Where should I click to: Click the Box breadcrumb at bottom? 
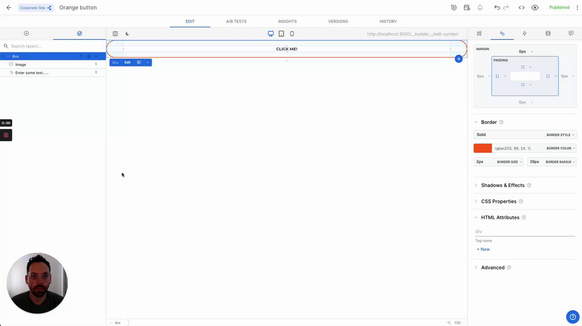pyautogui.click(x=118, y=323)
